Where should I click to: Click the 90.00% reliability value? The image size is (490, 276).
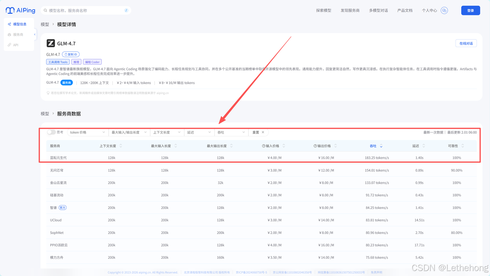457,170
